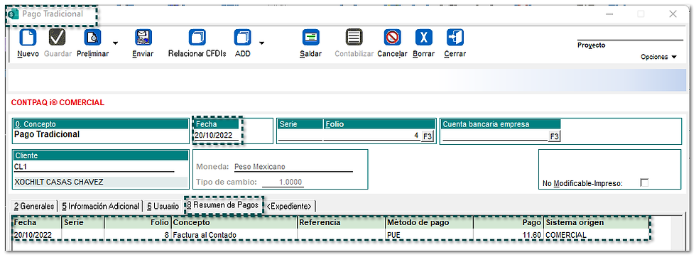
Task: Open the Expediente tab
Action: (289, 206)
